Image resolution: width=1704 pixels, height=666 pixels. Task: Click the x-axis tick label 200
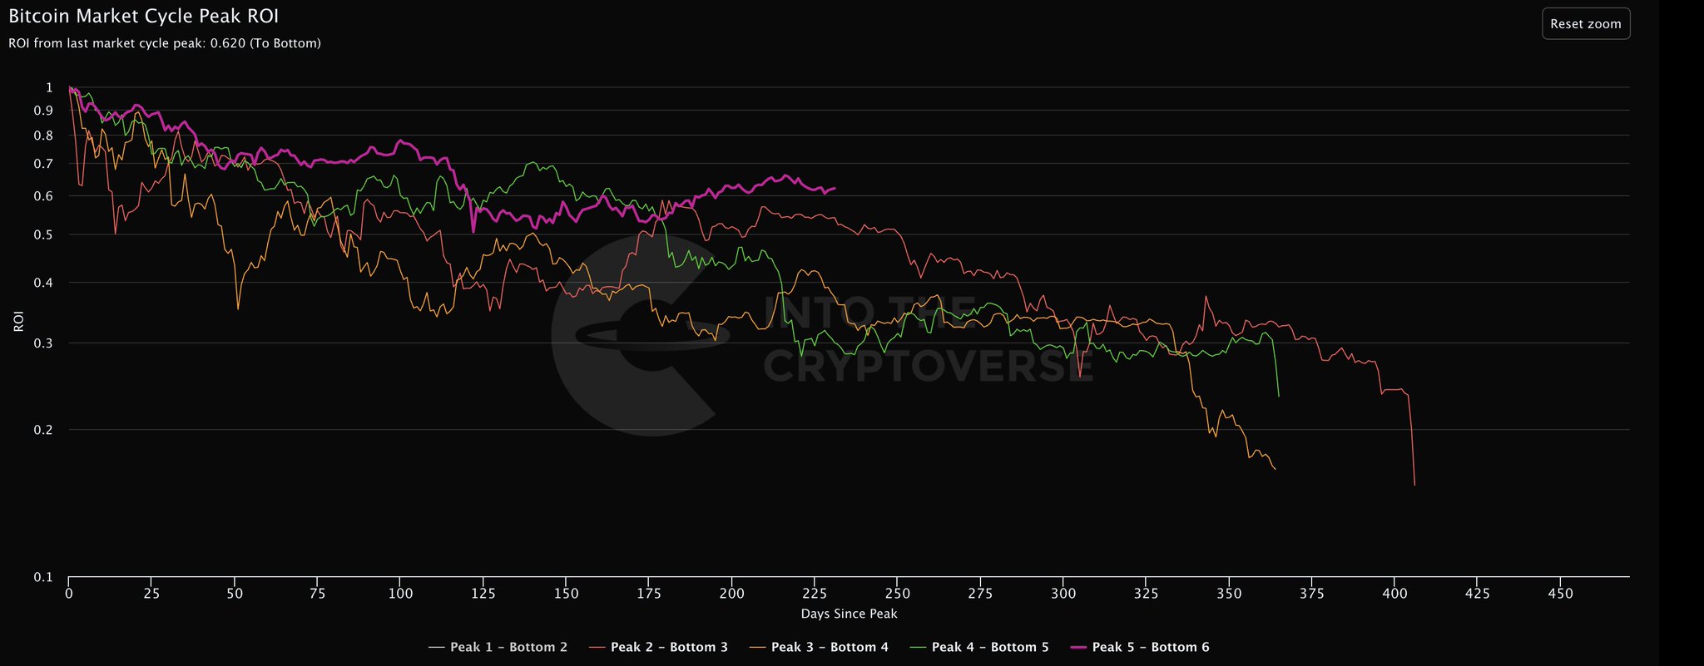731,594
